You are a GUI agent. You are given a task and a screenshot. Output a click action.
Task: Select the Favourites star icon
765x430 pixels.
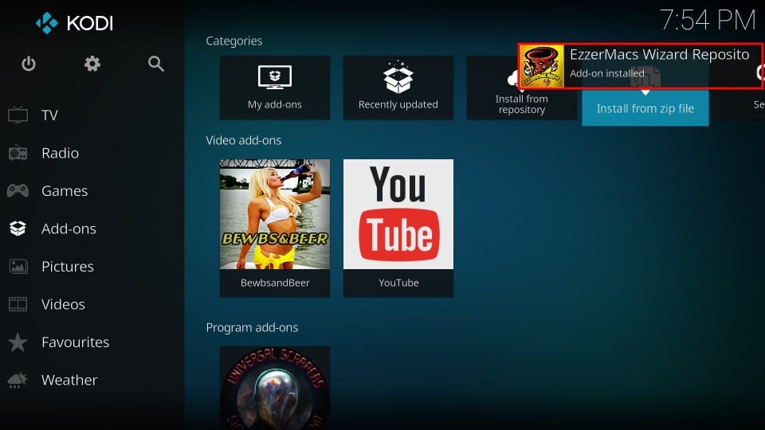point(18,342)
